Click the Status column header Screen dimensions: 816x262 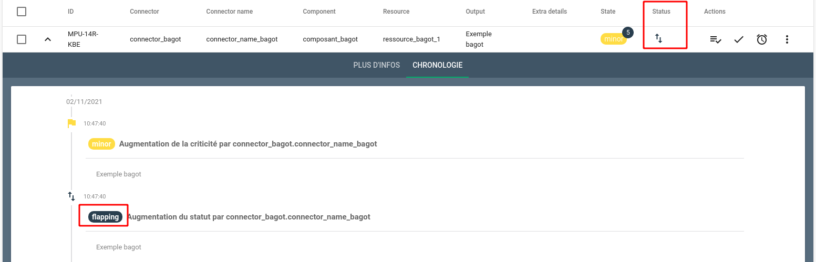click(x=661, y=11)
